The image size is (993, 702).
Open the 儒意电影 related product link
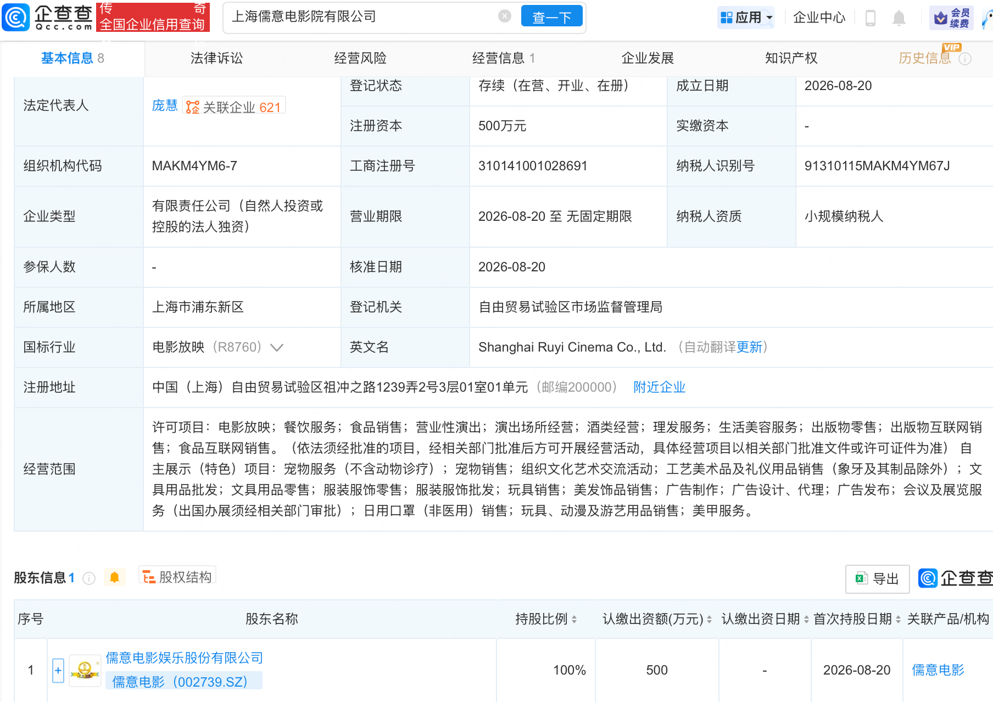[x=938, y=670]
